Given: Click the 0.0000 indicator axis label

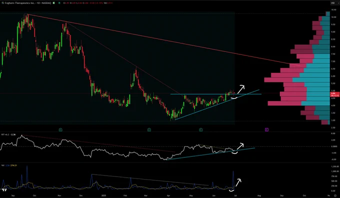Looking at the screenshot, I should (x=334, y=147).
